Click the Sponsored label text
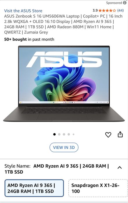The image size is (128, 203). [x=114, y=3]
